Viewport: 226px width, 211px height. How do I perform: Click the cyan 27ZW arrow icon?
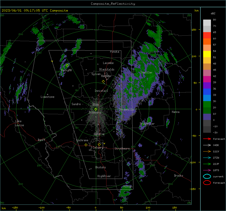tap(207, 158)
